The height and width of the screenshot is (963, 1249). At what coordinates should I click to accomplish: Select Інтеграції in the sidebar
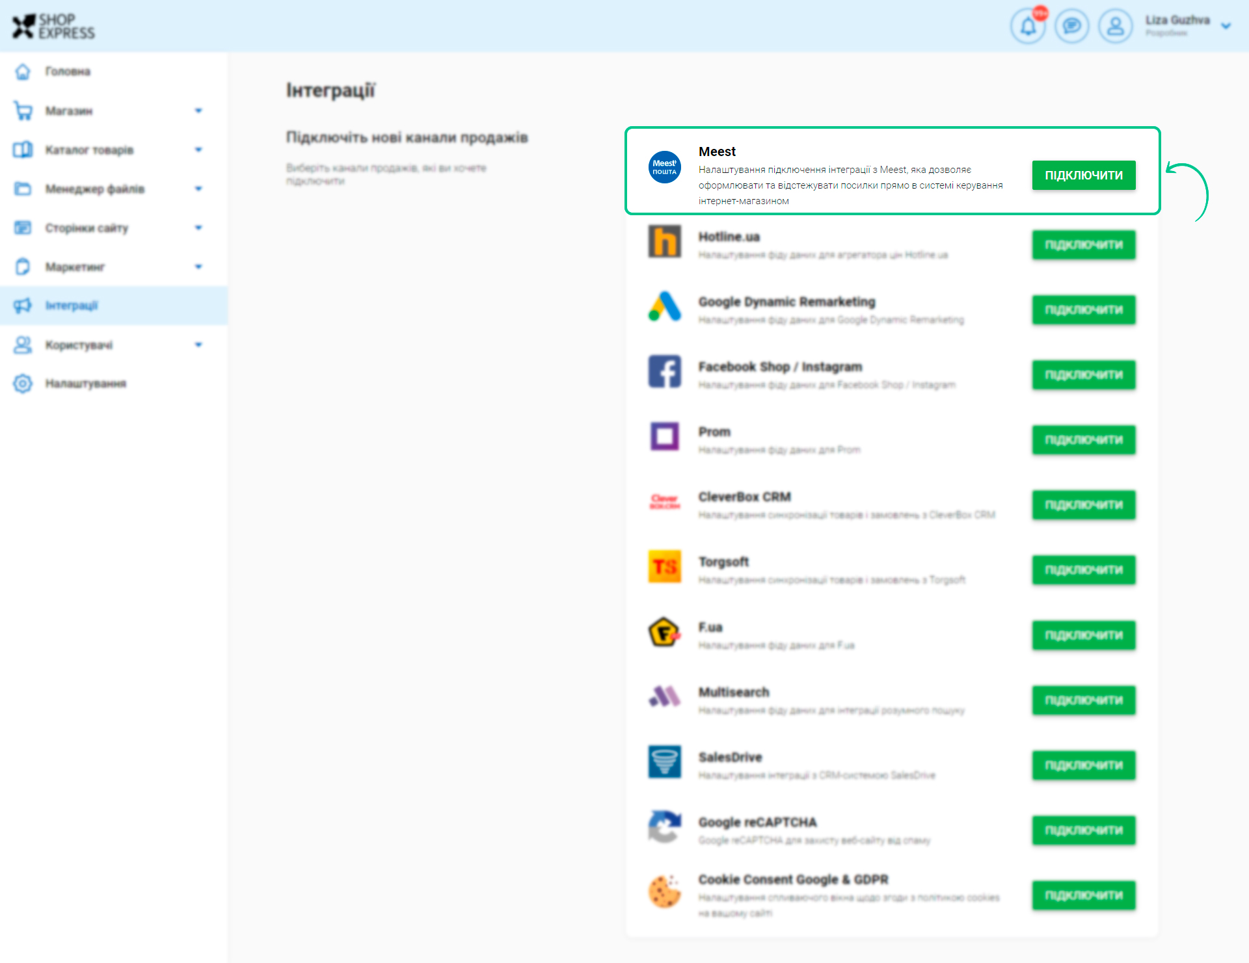click(72, 306)
